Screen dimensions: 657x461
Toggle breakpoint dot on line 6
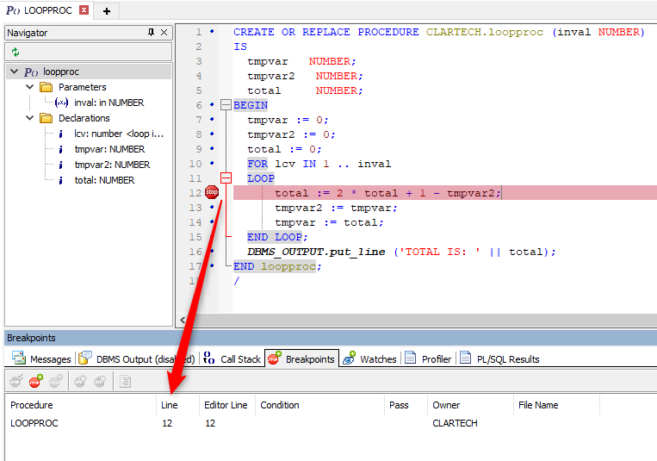pos(212,104)
